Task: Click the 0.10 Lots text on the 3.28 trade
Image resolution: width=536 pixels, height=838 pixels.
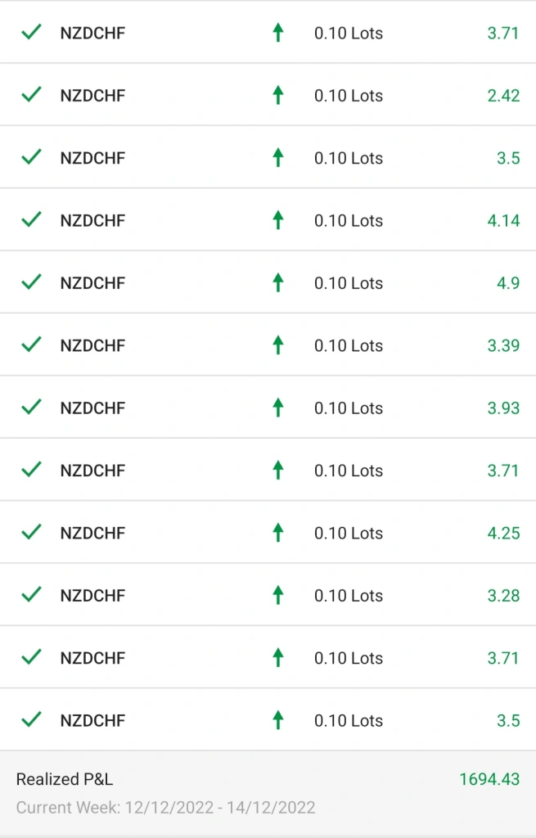Action: pos(349,596)
